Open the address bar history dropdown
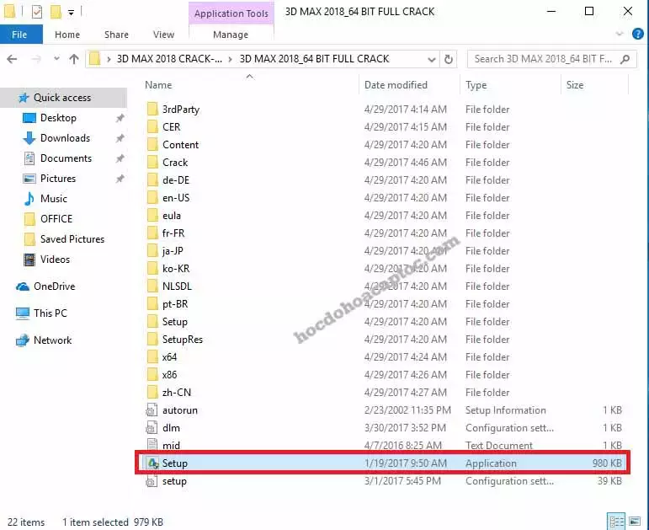This screenshot has width=649, height=530. 432,60
